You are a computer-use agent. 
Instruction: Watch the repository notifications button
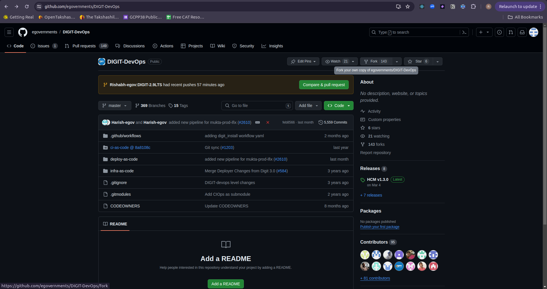[340, 61]
